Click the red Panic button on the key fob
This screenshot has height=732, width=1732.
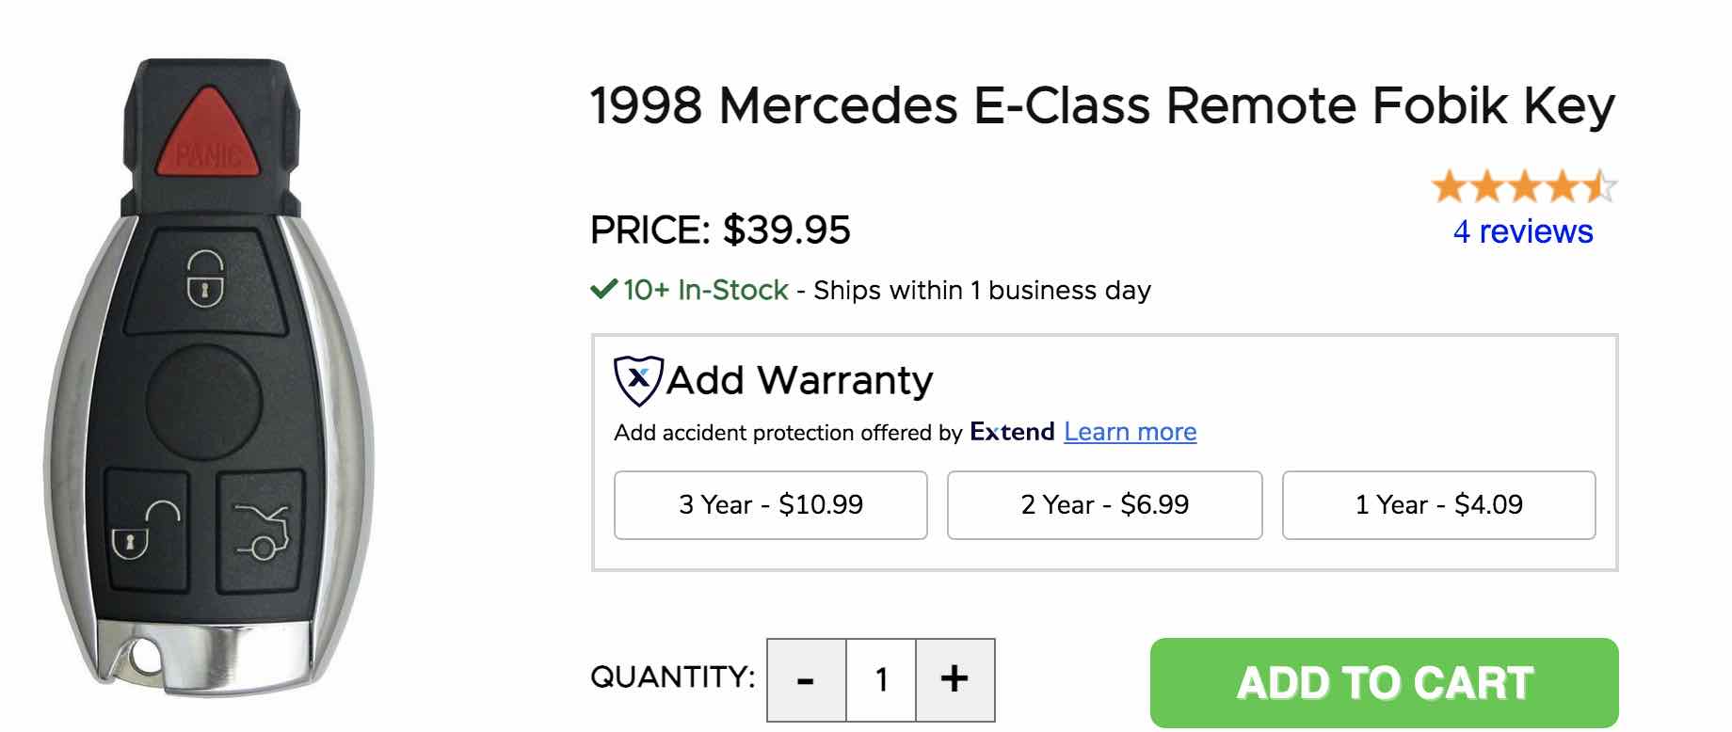(x=211, y=132)
